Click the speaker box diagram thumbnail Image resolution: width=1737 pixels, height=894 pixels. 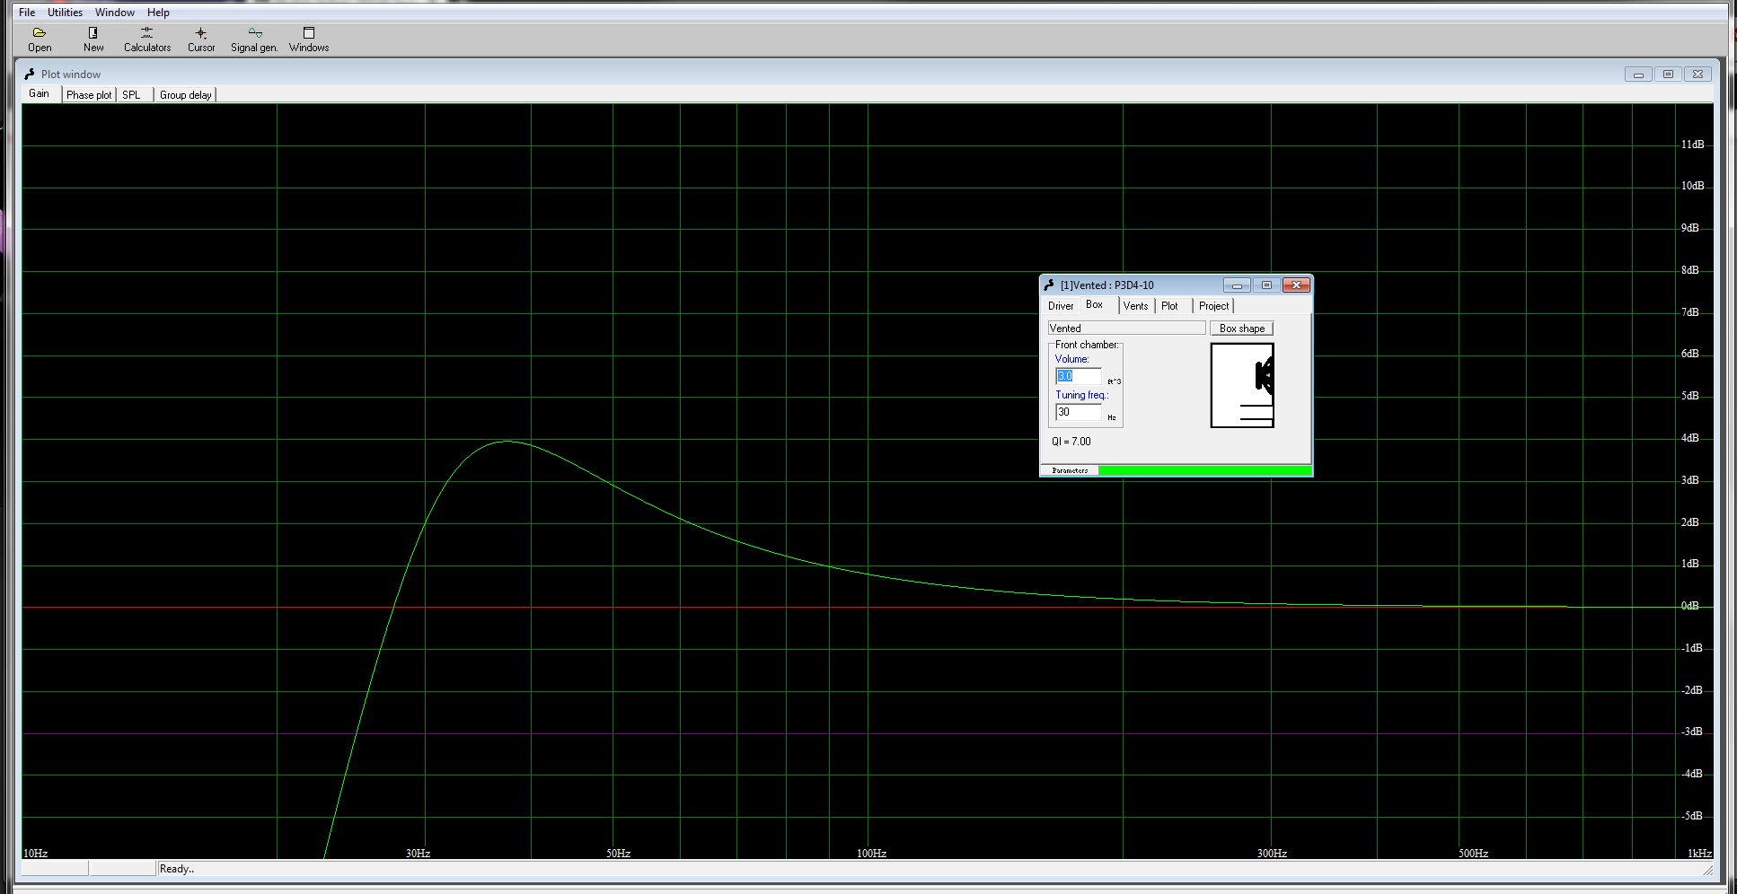coord(1242,385)
